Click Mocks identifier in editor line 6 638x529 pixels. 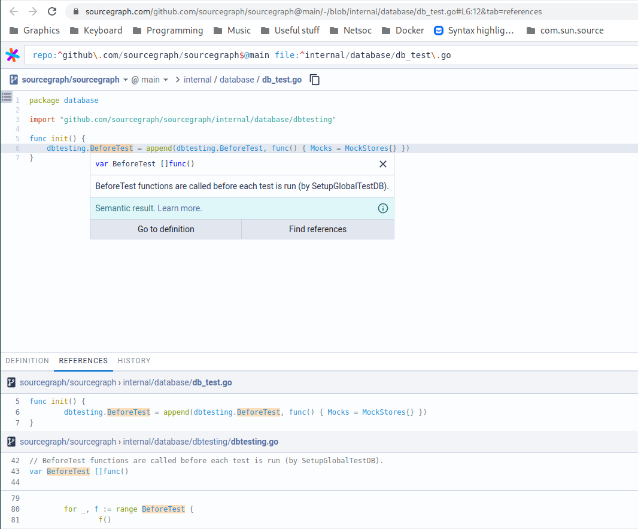pyautogui.click(x=321, y=148)
